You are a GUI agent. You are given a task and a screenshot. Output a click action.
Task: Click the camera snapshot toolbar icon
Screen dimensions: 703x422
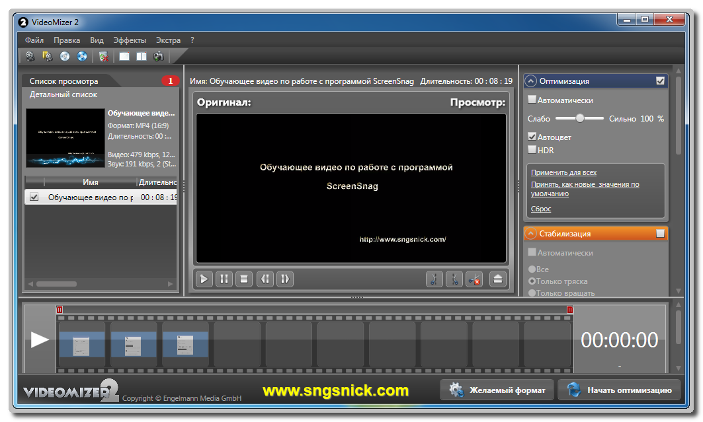coord(159,56)
